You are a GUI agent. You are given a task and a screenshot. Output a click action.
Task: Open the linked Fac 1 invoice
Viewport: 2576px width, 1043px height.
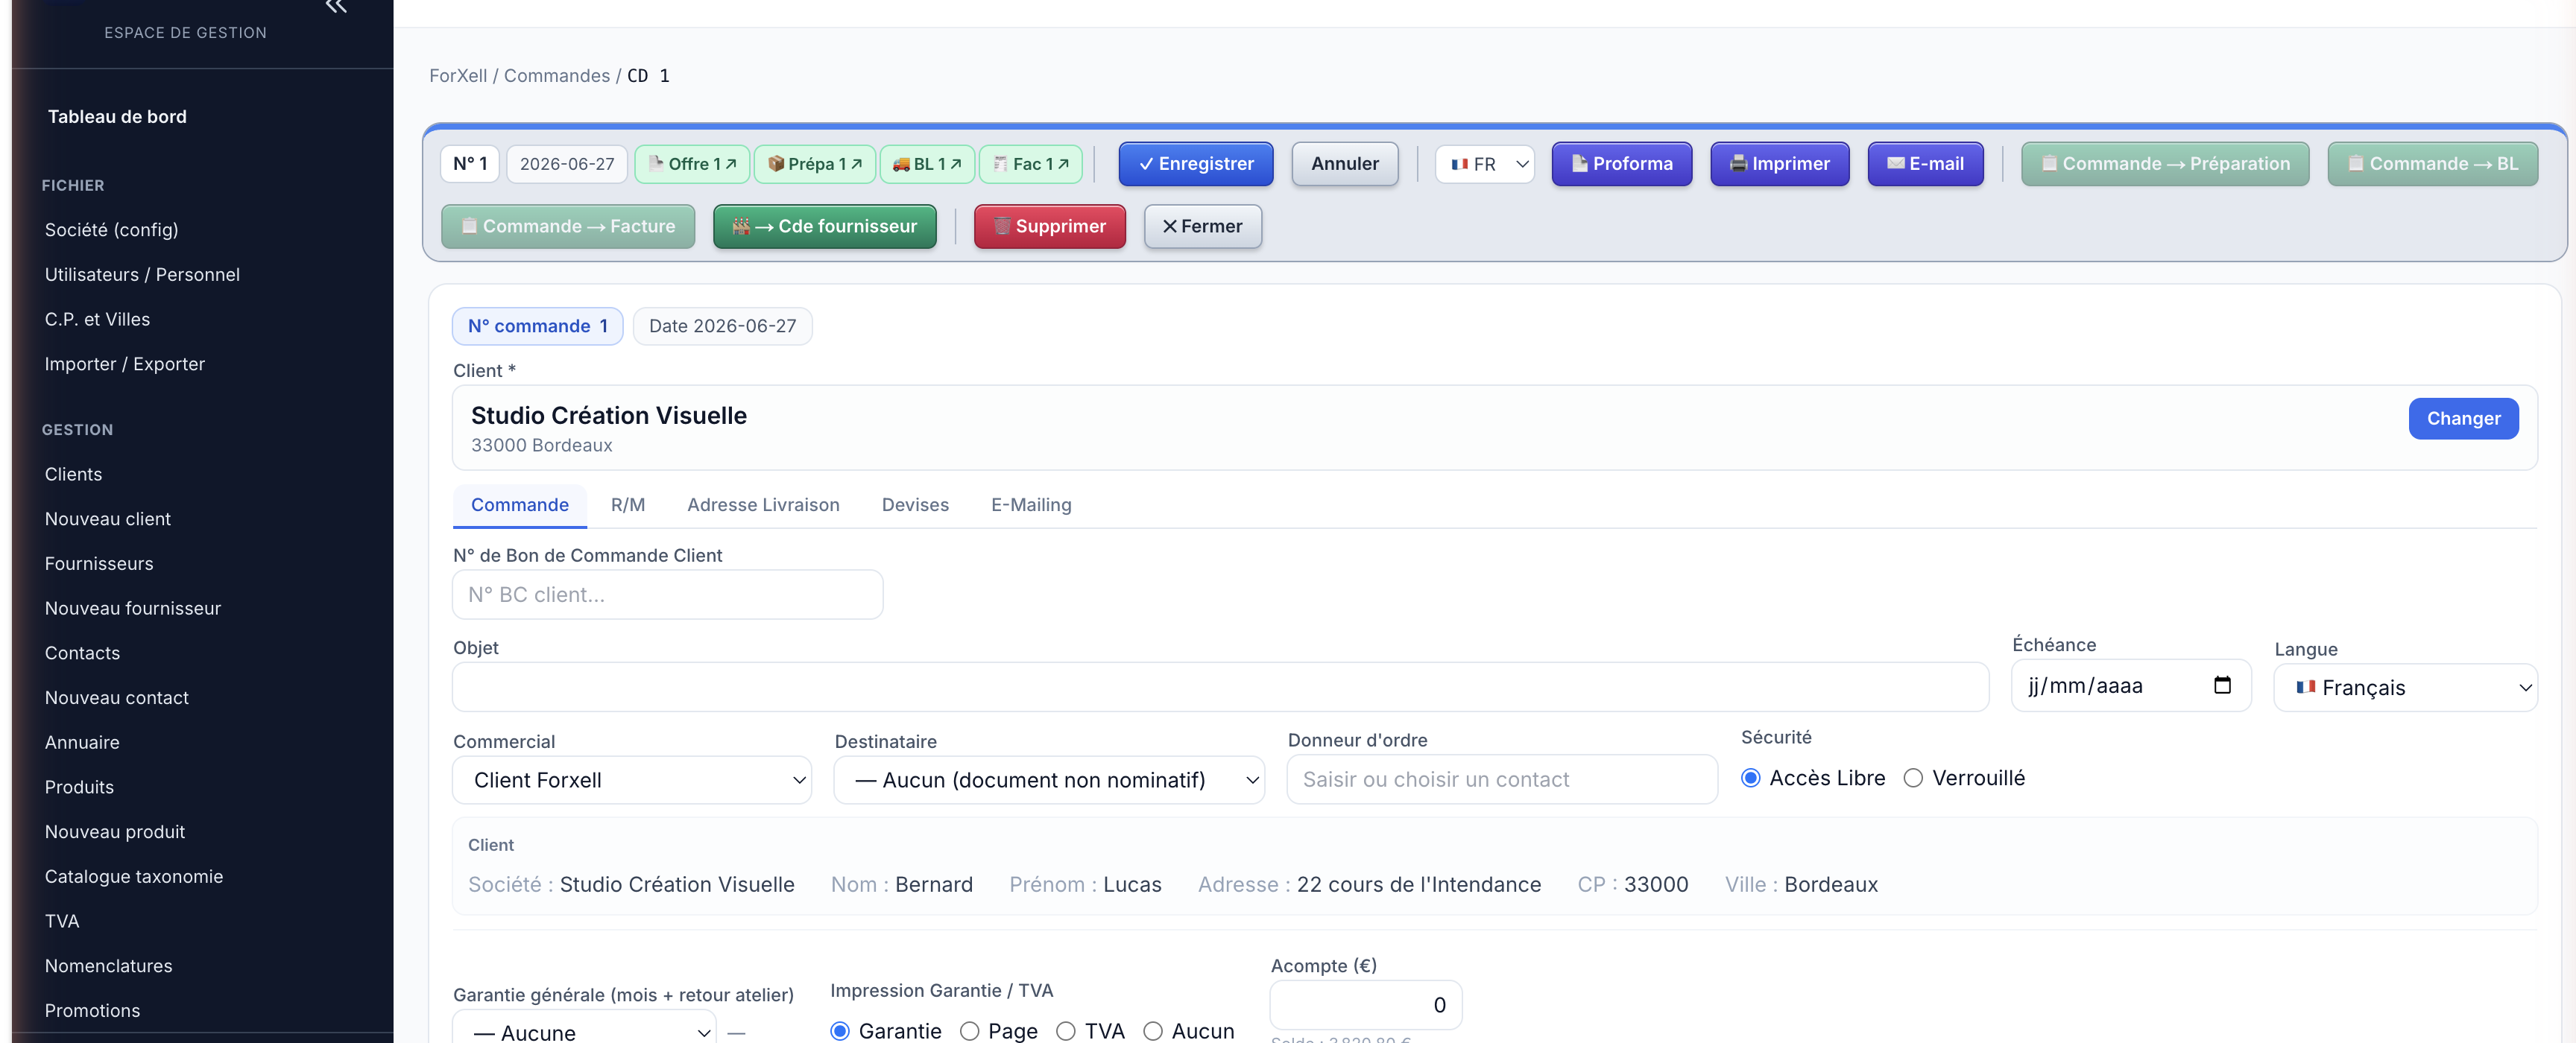(x=1030, y=164)
